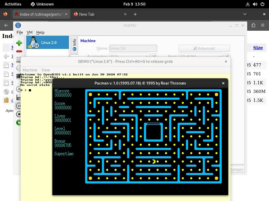Click the green plus Add VM icon
Screen dimensions: 269x201
tap(19, 43)
